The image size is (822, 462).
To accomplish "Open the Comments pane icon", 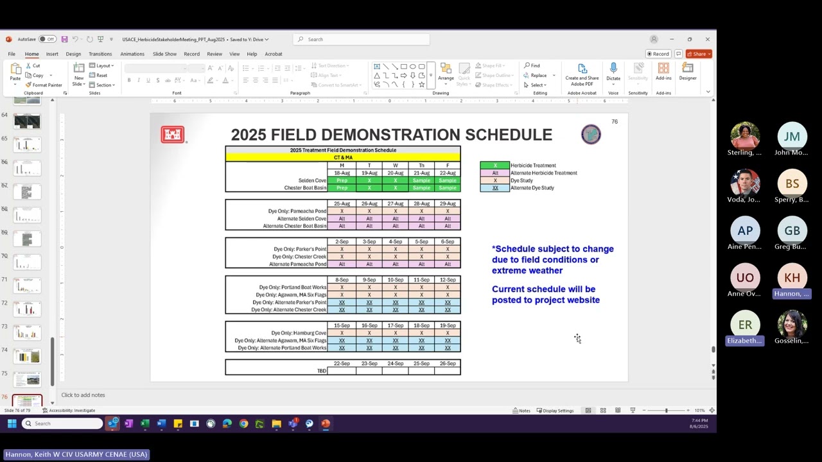I will (678, 54).
